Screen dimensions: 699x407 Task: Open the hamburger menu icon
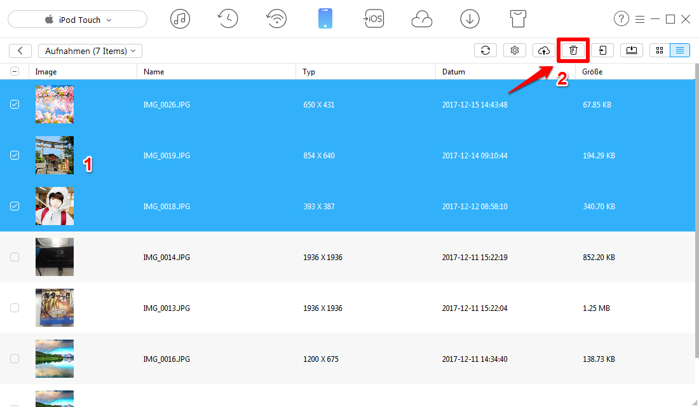click(x=640, y=19)
